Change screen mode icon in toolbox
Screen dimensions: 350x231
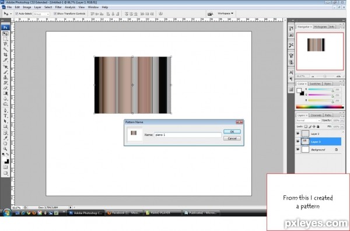(5, 173)
